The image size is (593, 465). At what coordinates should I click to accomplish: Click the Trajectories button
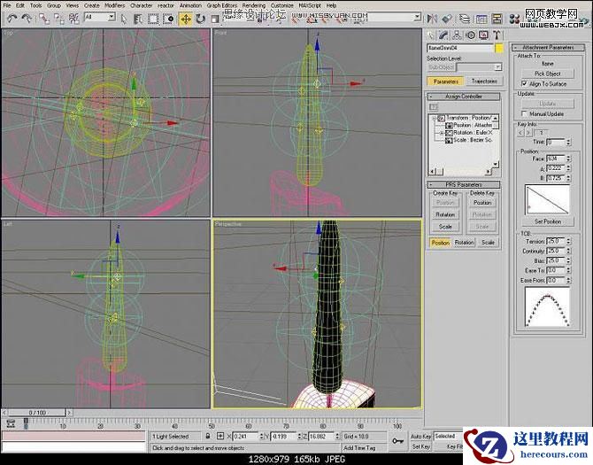[x=484, y=81]
